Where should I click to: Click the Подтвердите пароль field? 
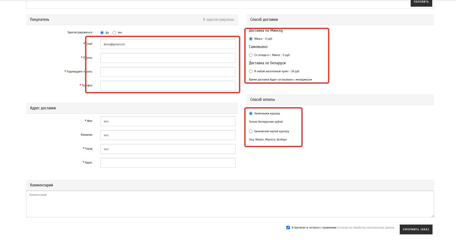click(168, 72)
